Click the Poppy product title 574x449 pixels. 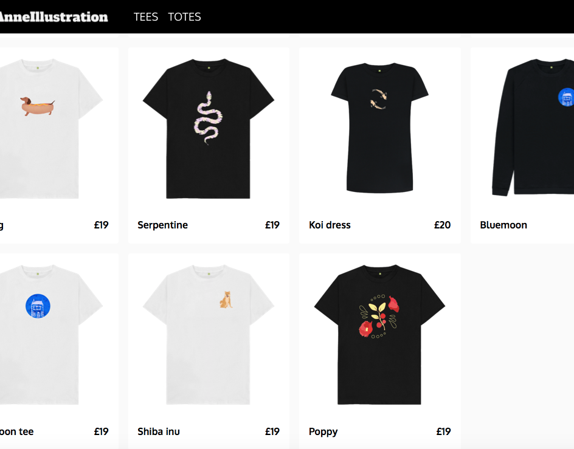click(323, 432)
